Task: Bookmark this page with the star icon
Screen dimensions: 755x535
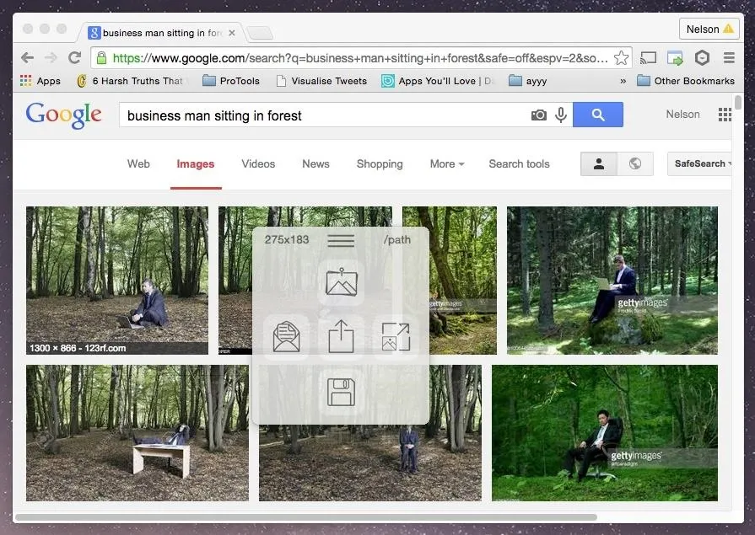Action: click(621, 58)
